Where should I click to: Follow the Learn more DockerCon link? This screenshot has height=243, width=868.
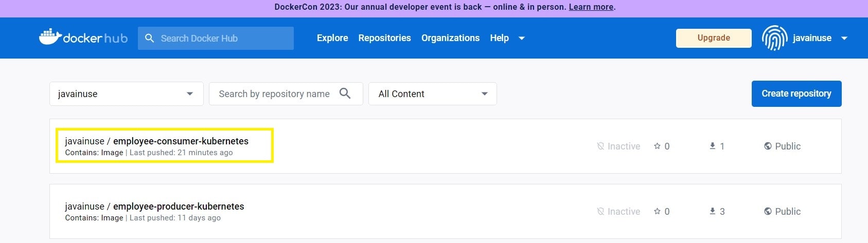(591, 7)
